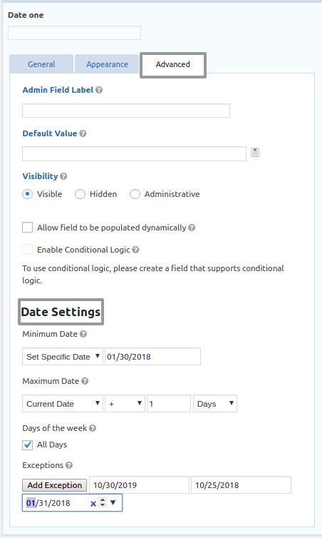
Task: Click the Add Exception button
Action: [x=54, y=485]
